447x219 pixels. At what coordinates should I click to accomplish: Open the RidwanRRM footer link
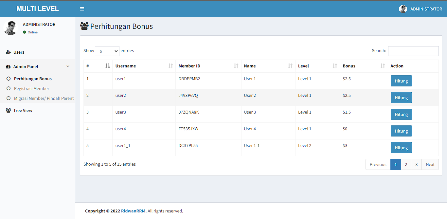133,211
